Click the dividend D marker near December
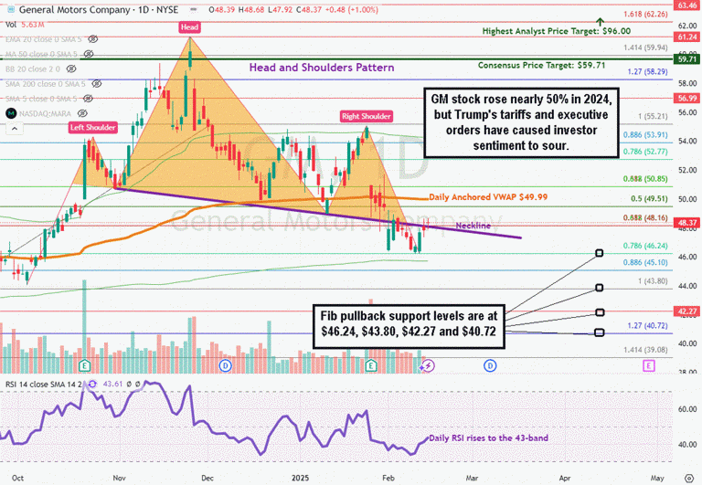 click(226, 365)
